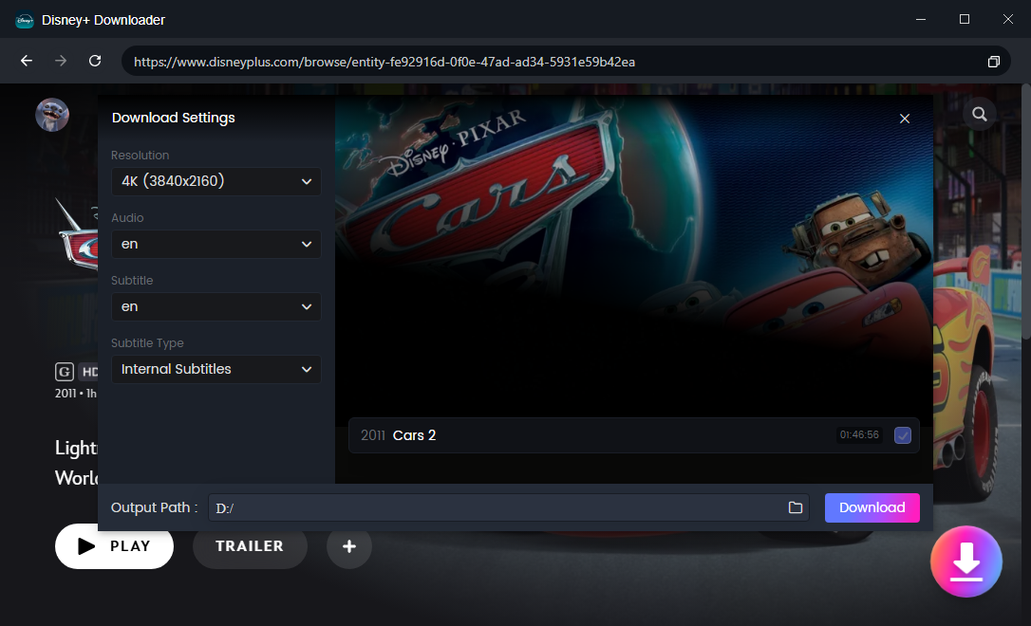Reload the page with the refresh icon
The image size is (1031, 626).
[x=95, y=61]
